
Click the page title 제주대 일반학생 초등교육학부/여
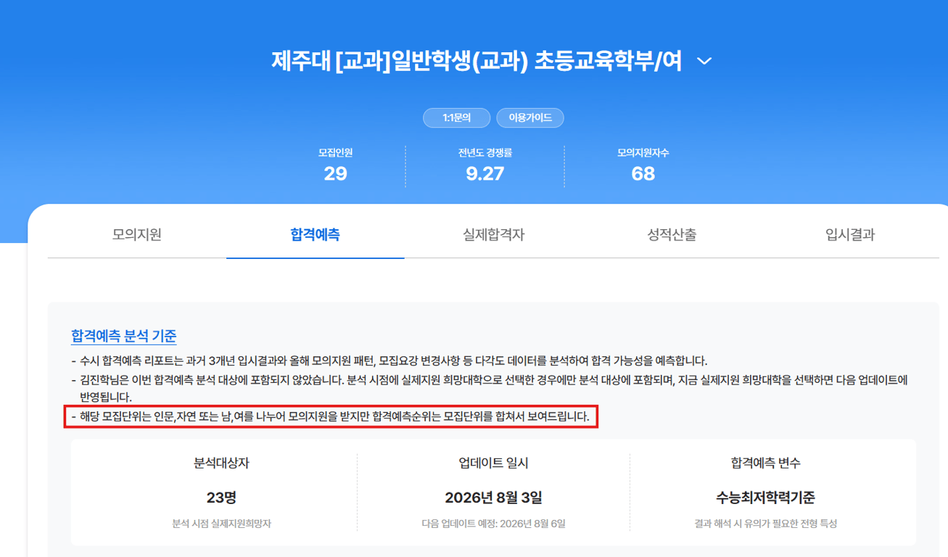tap(477, 62)
